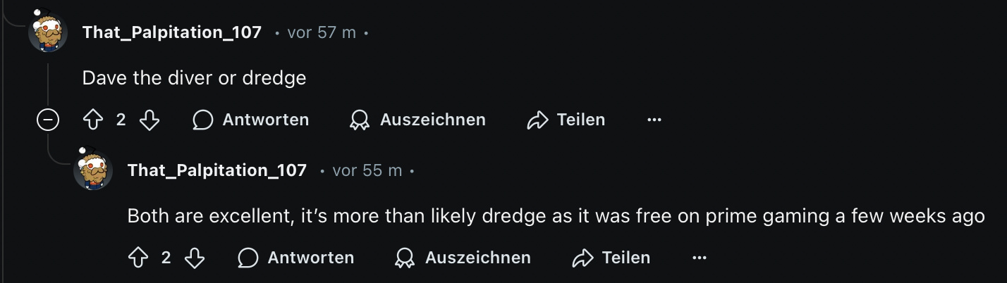The image size is (1007, 283).
Task: Click the 'Dave the diver or dredge' comment text
Action: point(194,77)
